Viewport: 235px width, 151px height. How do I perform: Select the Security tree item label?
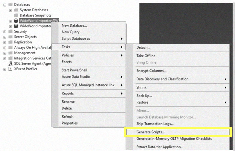pos(20,31)
